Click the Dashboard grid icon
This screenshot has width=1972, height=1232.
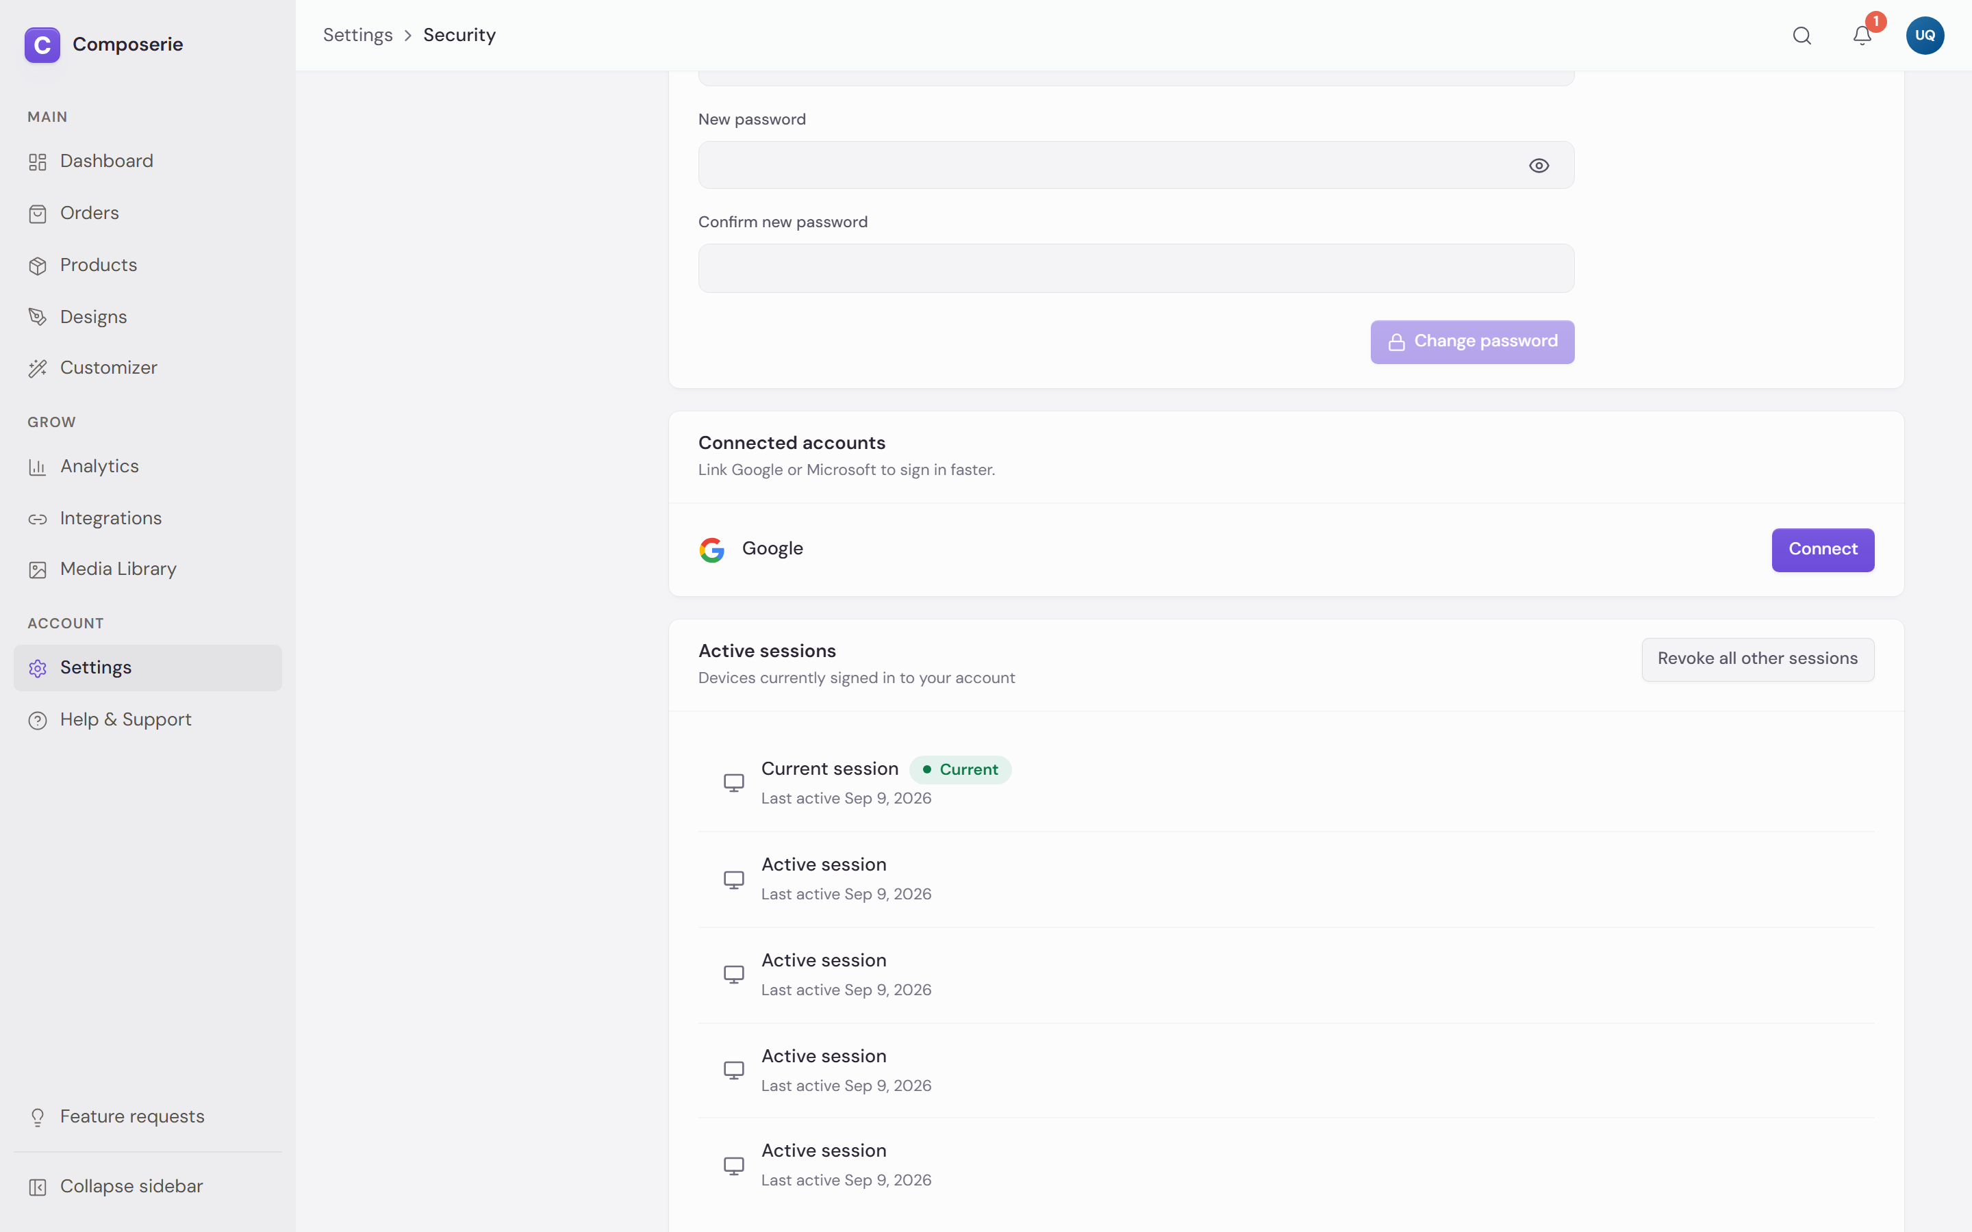tap(38, 162)
